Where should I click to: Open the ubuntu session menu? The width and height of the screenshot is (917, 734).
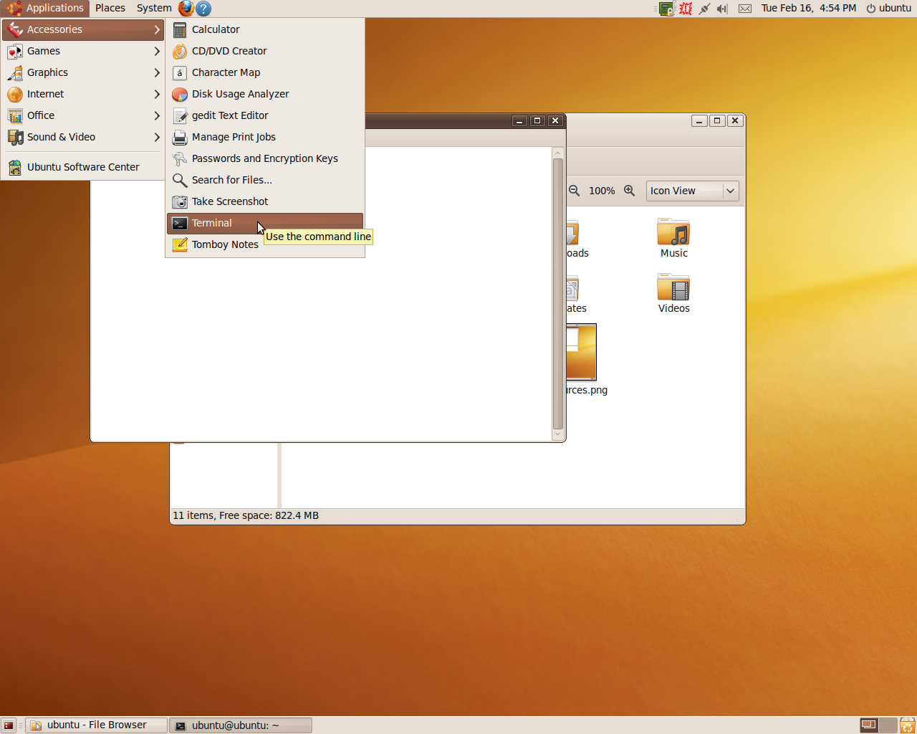click(x=888, y=8)
